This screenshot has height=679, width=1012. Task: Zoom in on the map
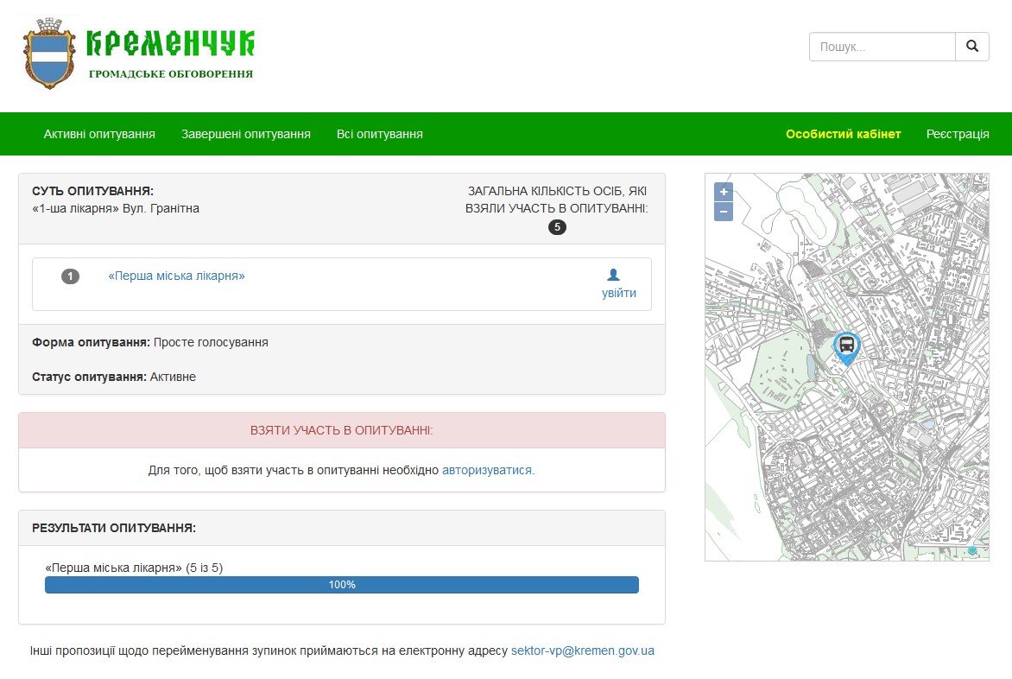point(724,192)
